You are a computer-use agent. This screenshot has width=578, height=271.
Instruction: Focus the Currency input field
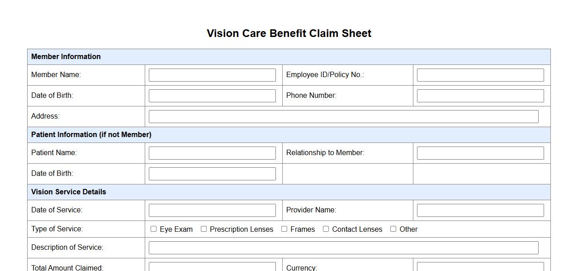pos(480,267)
